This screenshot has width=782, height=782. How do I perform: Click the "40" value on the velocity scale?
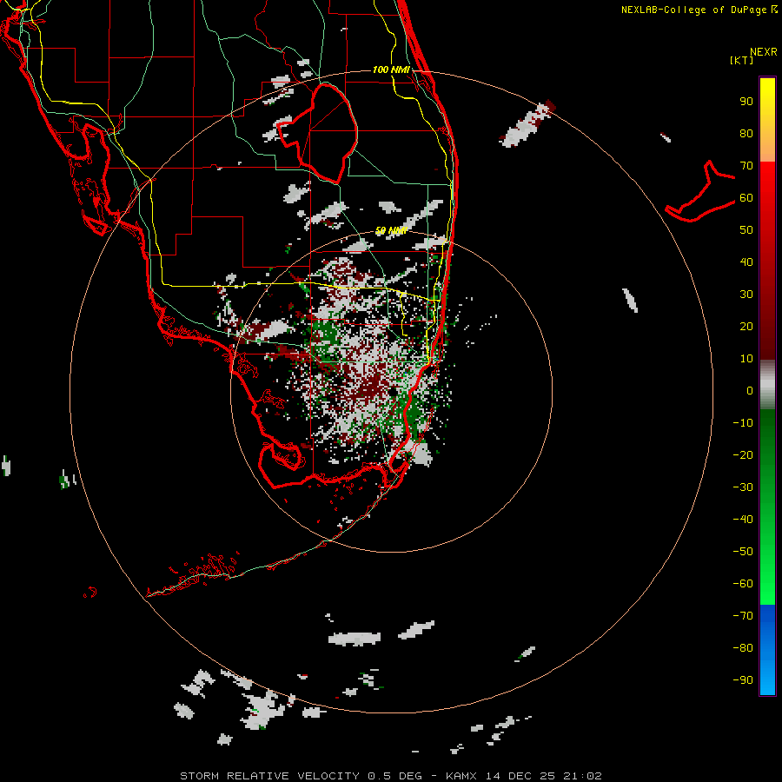click(x=746, y=262)
